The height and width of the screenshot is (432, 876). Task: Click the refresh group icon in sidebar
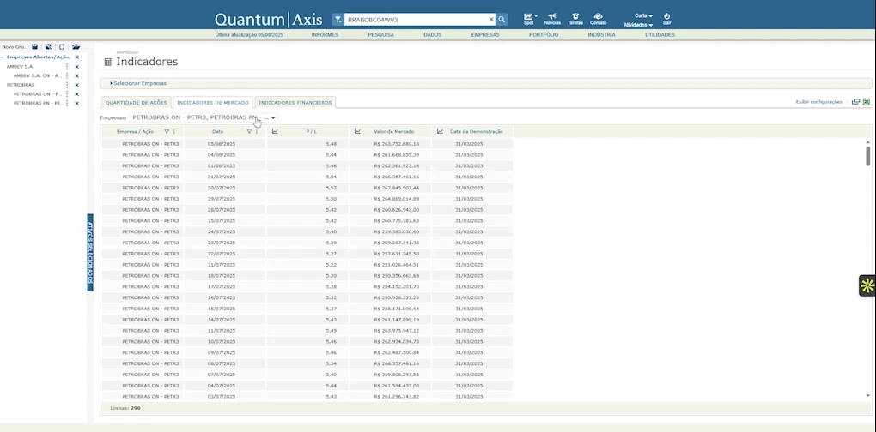click(62, 47)
